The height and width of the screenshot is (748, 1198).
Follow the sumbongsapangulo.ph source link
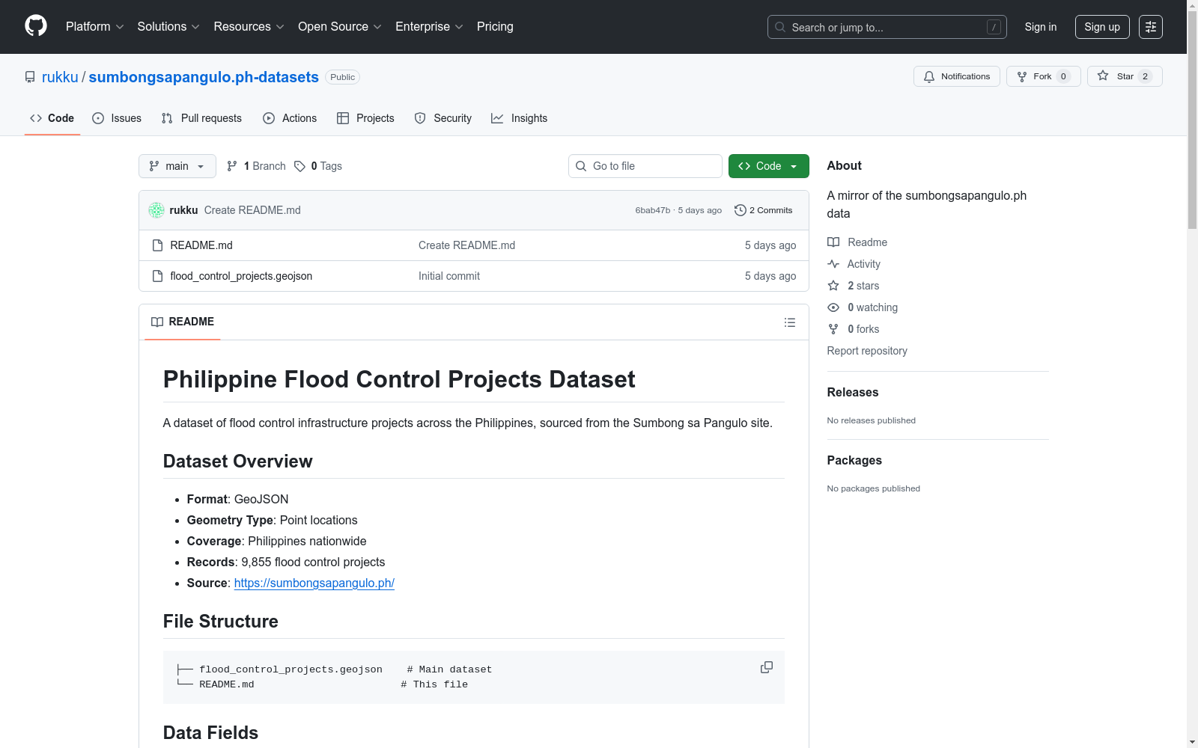click(x=314, y=583)
